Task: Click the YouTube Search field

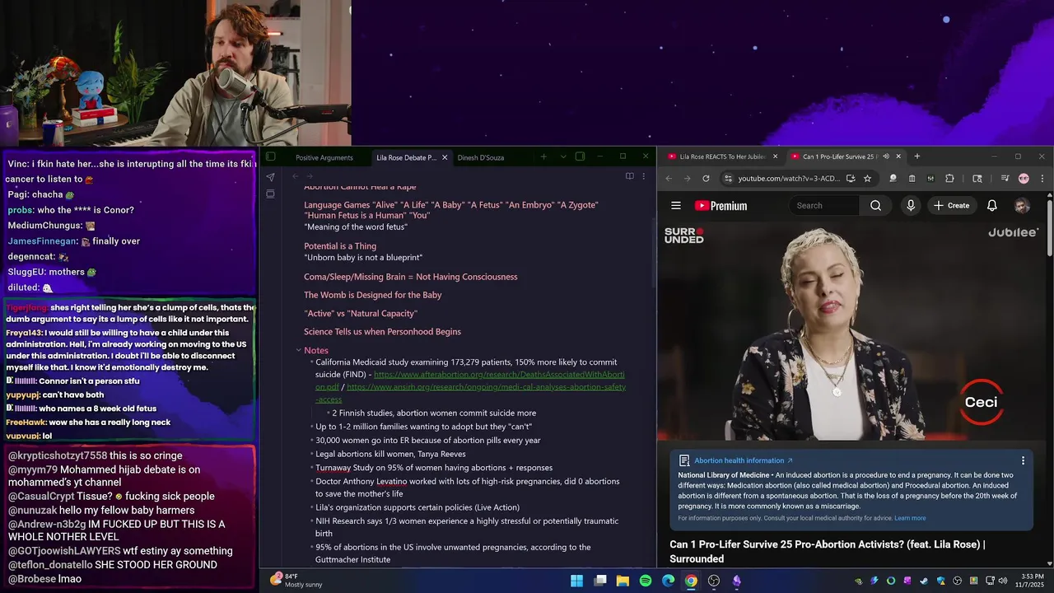Action: tap(825, 206)
